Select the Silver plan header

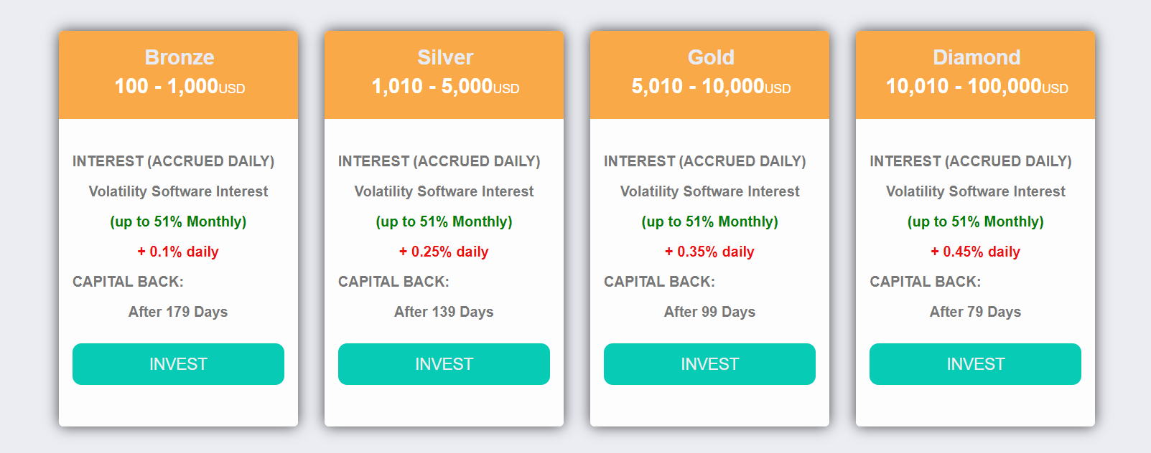point(444,75)
